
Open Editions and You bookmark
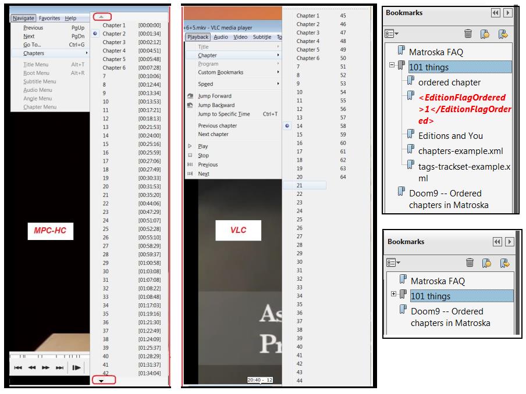(450, 135)
